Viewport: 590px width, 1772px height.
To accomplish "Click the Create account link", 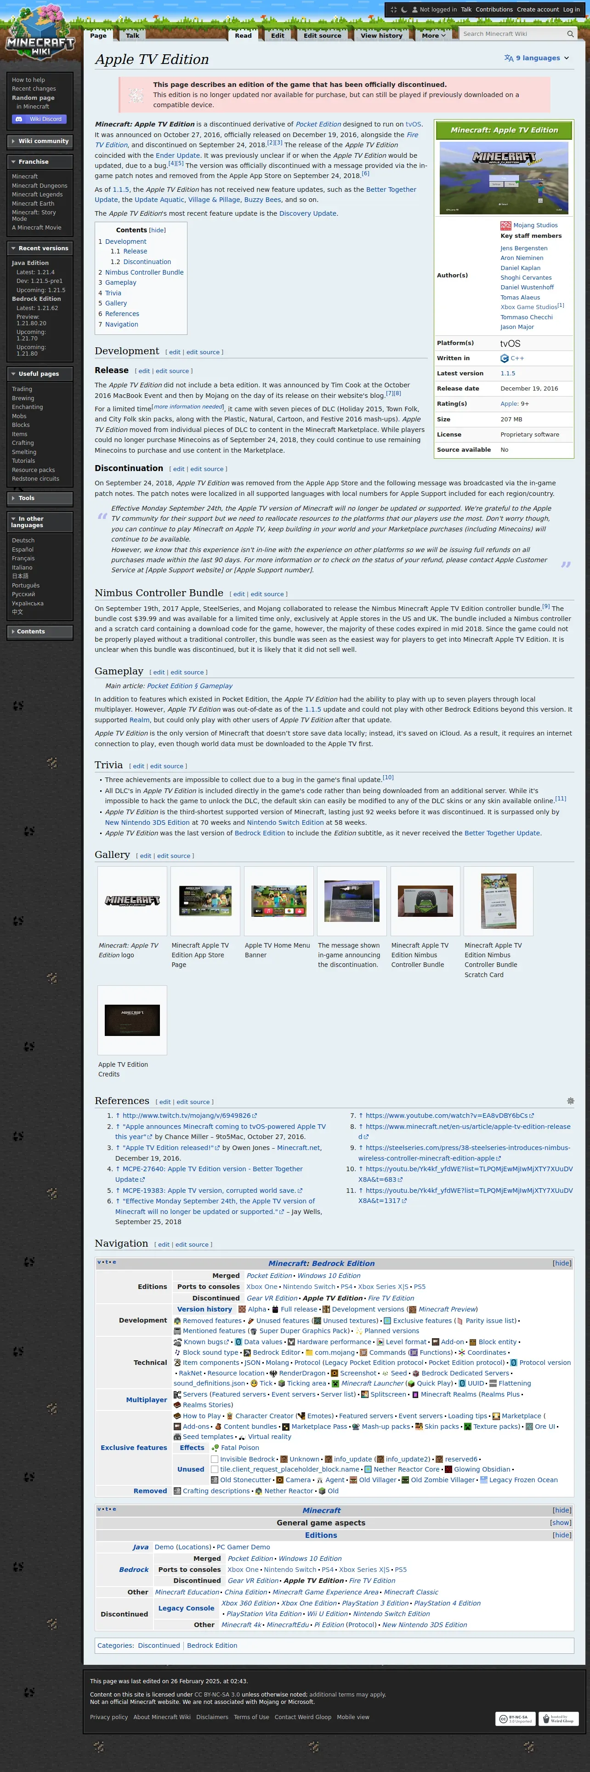I will tap(538, 10).
